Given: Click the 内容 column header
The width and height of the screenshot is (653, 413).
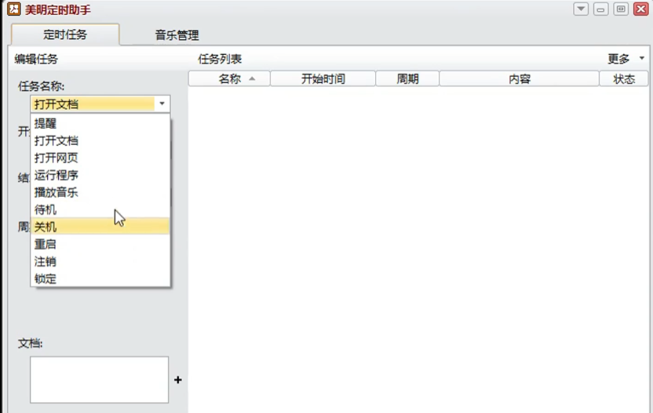Looking at the screenshot, I should tap(520, 78).
